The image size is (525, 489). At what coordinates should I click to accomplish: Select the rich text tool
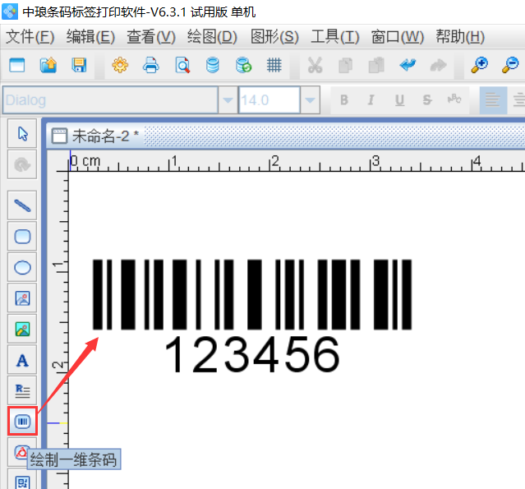[22, 391]
